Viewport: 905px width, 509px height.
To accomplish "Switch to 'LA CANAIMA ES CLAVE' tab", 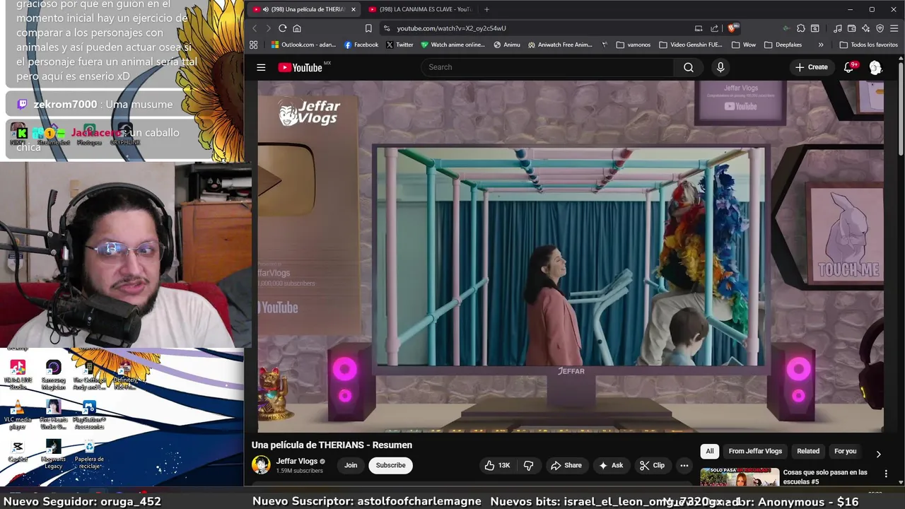I will point(422,9).
